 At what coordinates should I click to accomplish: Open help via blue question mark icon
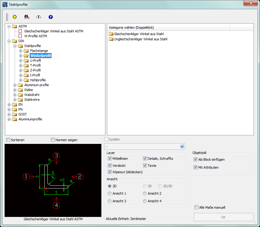51,17
